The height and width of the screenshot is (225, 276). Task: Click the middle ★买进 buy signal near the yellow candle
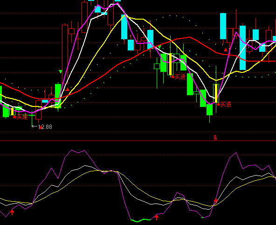(178, 77)
